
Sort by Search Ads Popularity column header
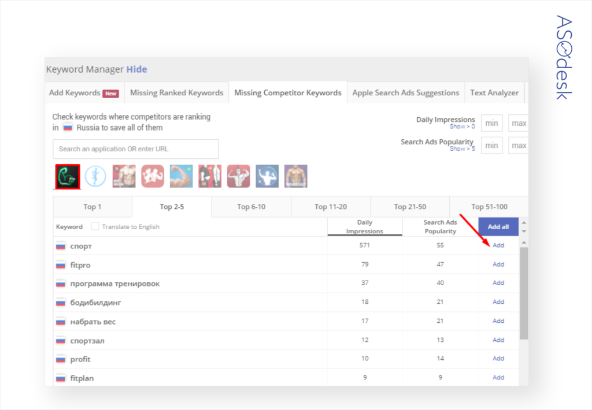[440, 227]
